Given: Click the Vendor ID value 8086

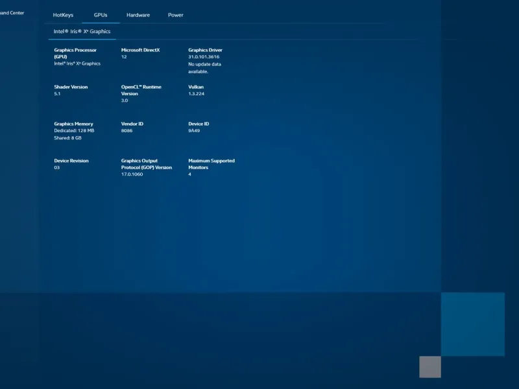Looking at the screenshot, I should pos(127,131).
